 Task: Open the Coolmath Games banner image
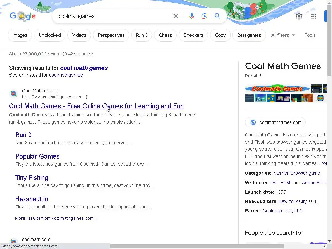(278, 89)
